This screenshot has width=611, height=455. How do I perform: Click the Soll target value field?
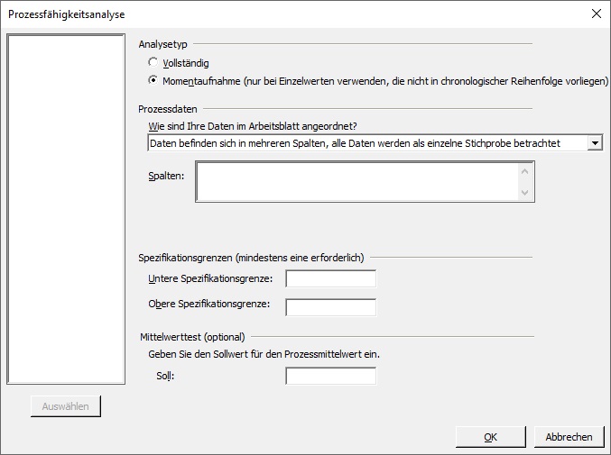(x=331, y=376)
